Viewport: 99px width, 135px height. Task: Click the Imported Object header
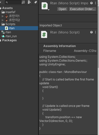(x=51, y=25)
